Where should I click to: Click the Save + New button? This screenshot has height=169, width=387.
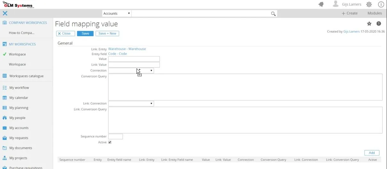click(x=107, y=33)
